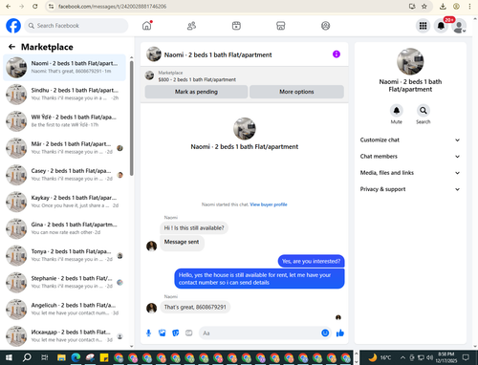Search in conversation with magnifier icon
Viewport: 478px width, 365px height.
tap(424, 111)
